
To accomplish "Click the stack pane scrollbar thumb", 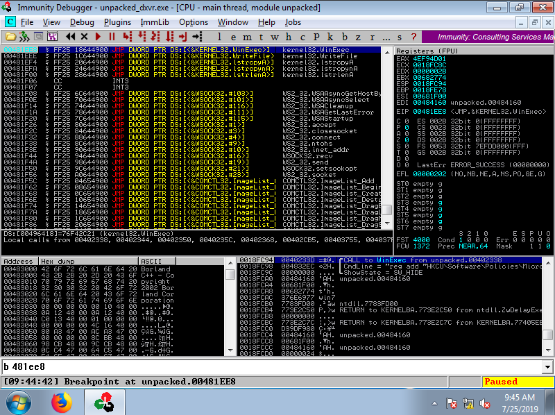I will click(x=548, y=334).
